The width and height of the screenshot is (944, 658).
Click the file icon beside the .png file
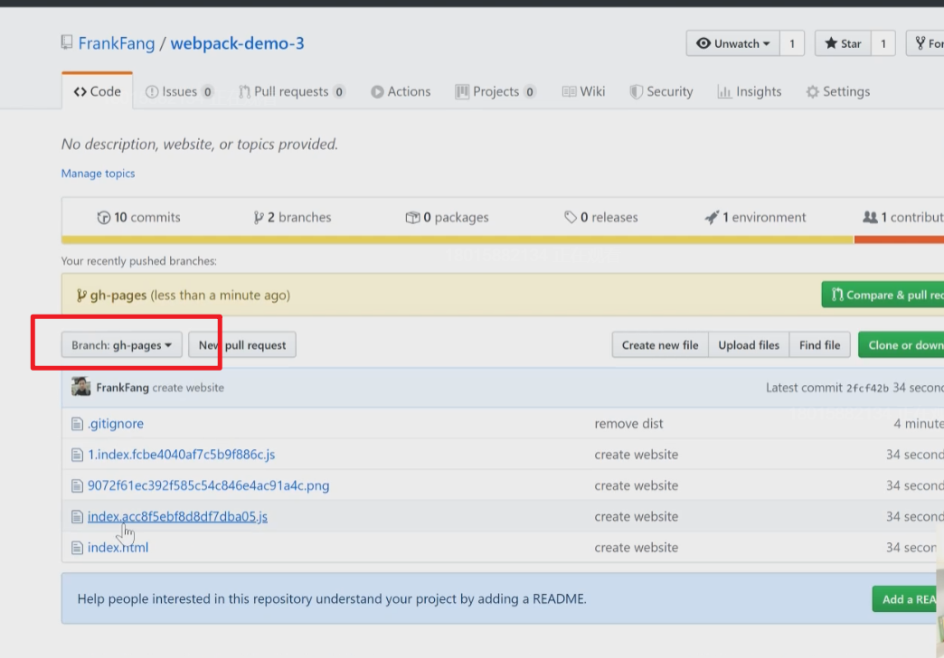point(77,486)
